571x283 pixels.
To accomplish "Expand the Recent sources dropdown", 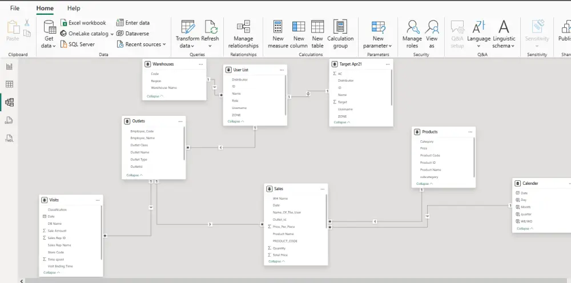I will tap(141, 45).
